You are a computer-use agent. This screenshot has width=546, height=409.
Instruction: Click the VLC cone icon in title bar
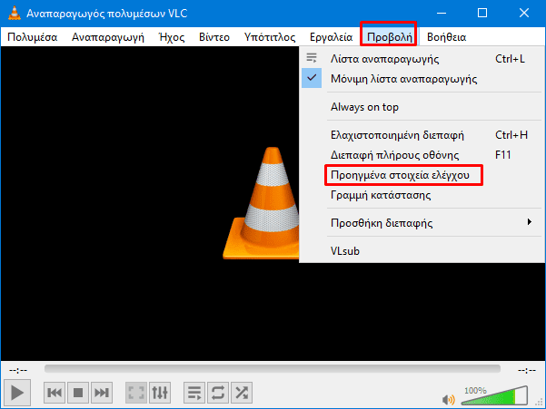(15, 13)
